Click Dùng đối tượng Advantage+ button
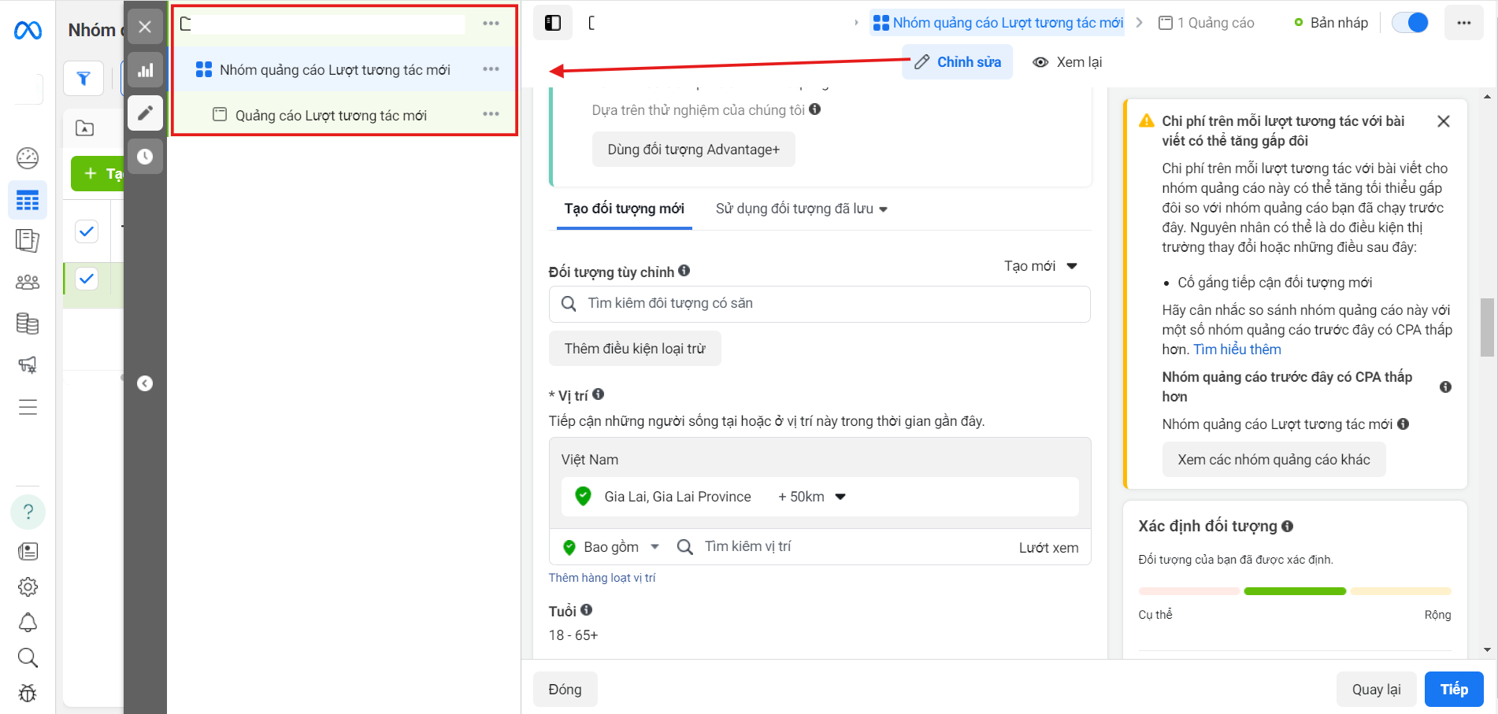Viewport: 1498px width, 714px height. 694,150
